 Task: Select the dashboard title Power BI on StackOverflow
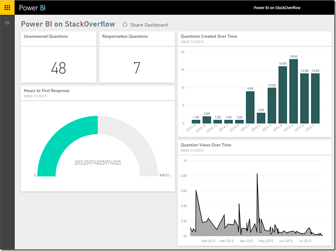pos(68,24)
